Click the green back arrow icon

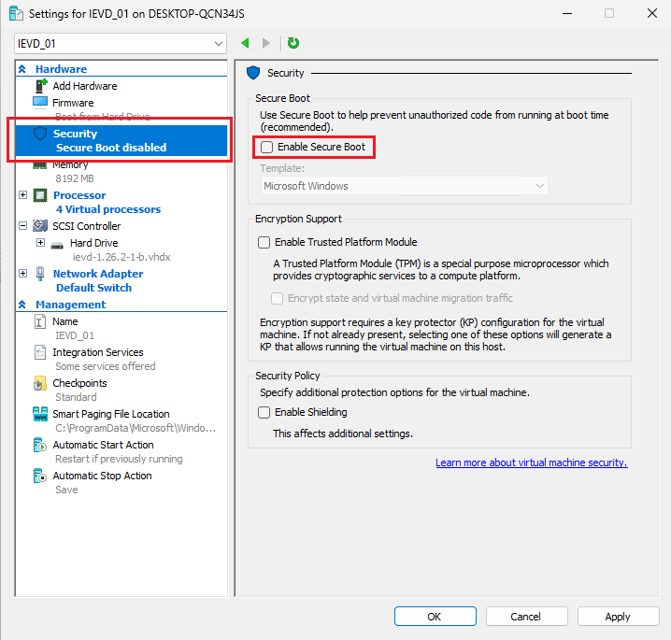[245, 43]
